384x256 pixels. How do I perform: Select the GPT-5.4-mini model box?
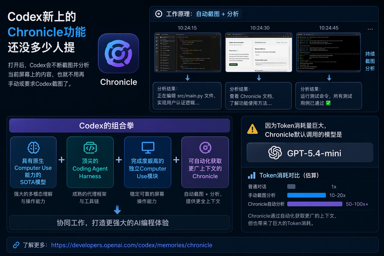310,152
